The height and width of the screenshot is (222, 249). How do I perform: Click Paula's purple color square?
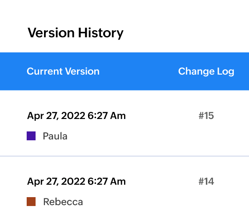pyautogui.click(x=31, y=136)
